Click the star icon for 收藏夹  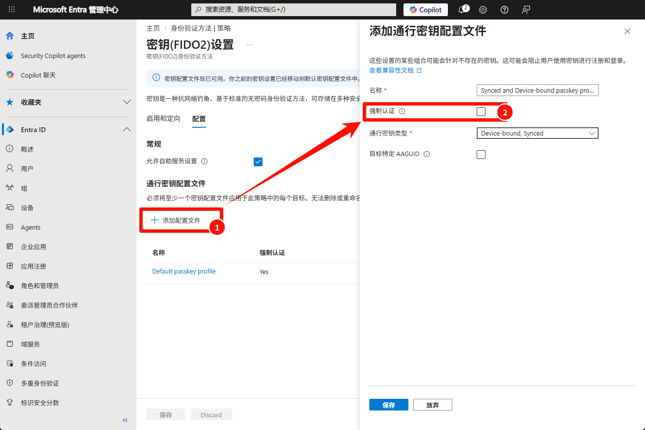coord(10,102)
